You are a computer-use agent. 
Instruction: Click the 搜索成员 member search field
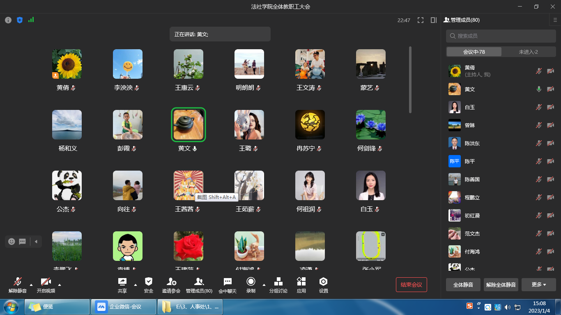(x=500, y=36)
